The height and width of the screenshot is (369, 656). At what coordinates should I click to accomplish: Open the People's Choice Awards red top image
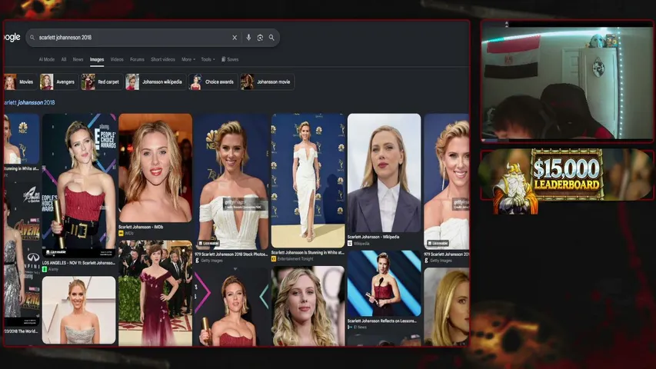click(78, 185)
